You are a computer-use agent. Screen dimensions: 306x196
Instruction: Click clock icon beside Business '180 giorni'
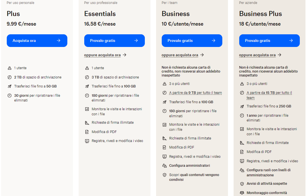pyautogui.click(x=165, y=111)
